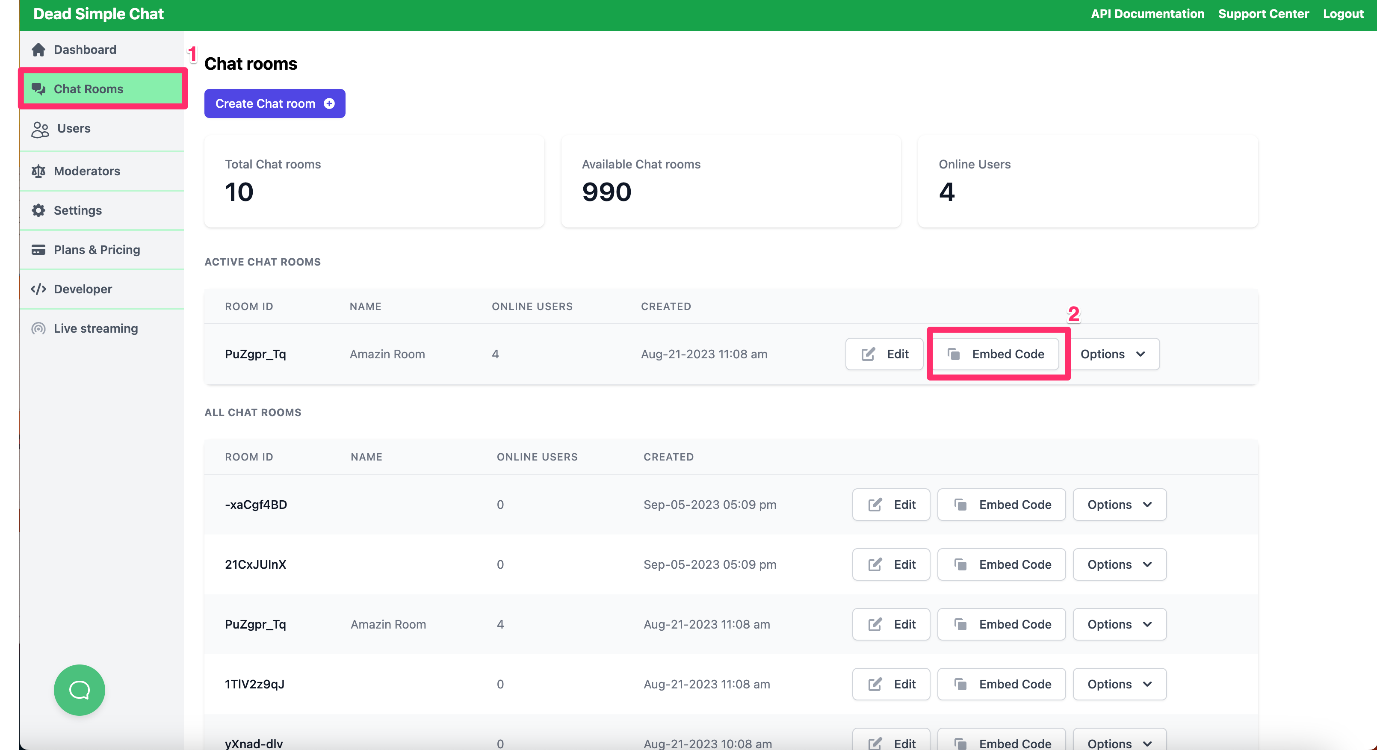Click Embed Code for PuZgpr_Tq in All Chat Rooms
The height and width of the screenshot is (750, 1377).
(x=1001, y=624)
